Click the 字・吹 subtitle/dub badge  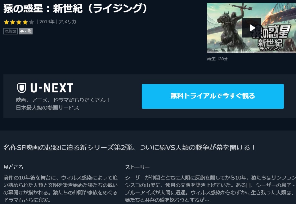pos(26,31)
